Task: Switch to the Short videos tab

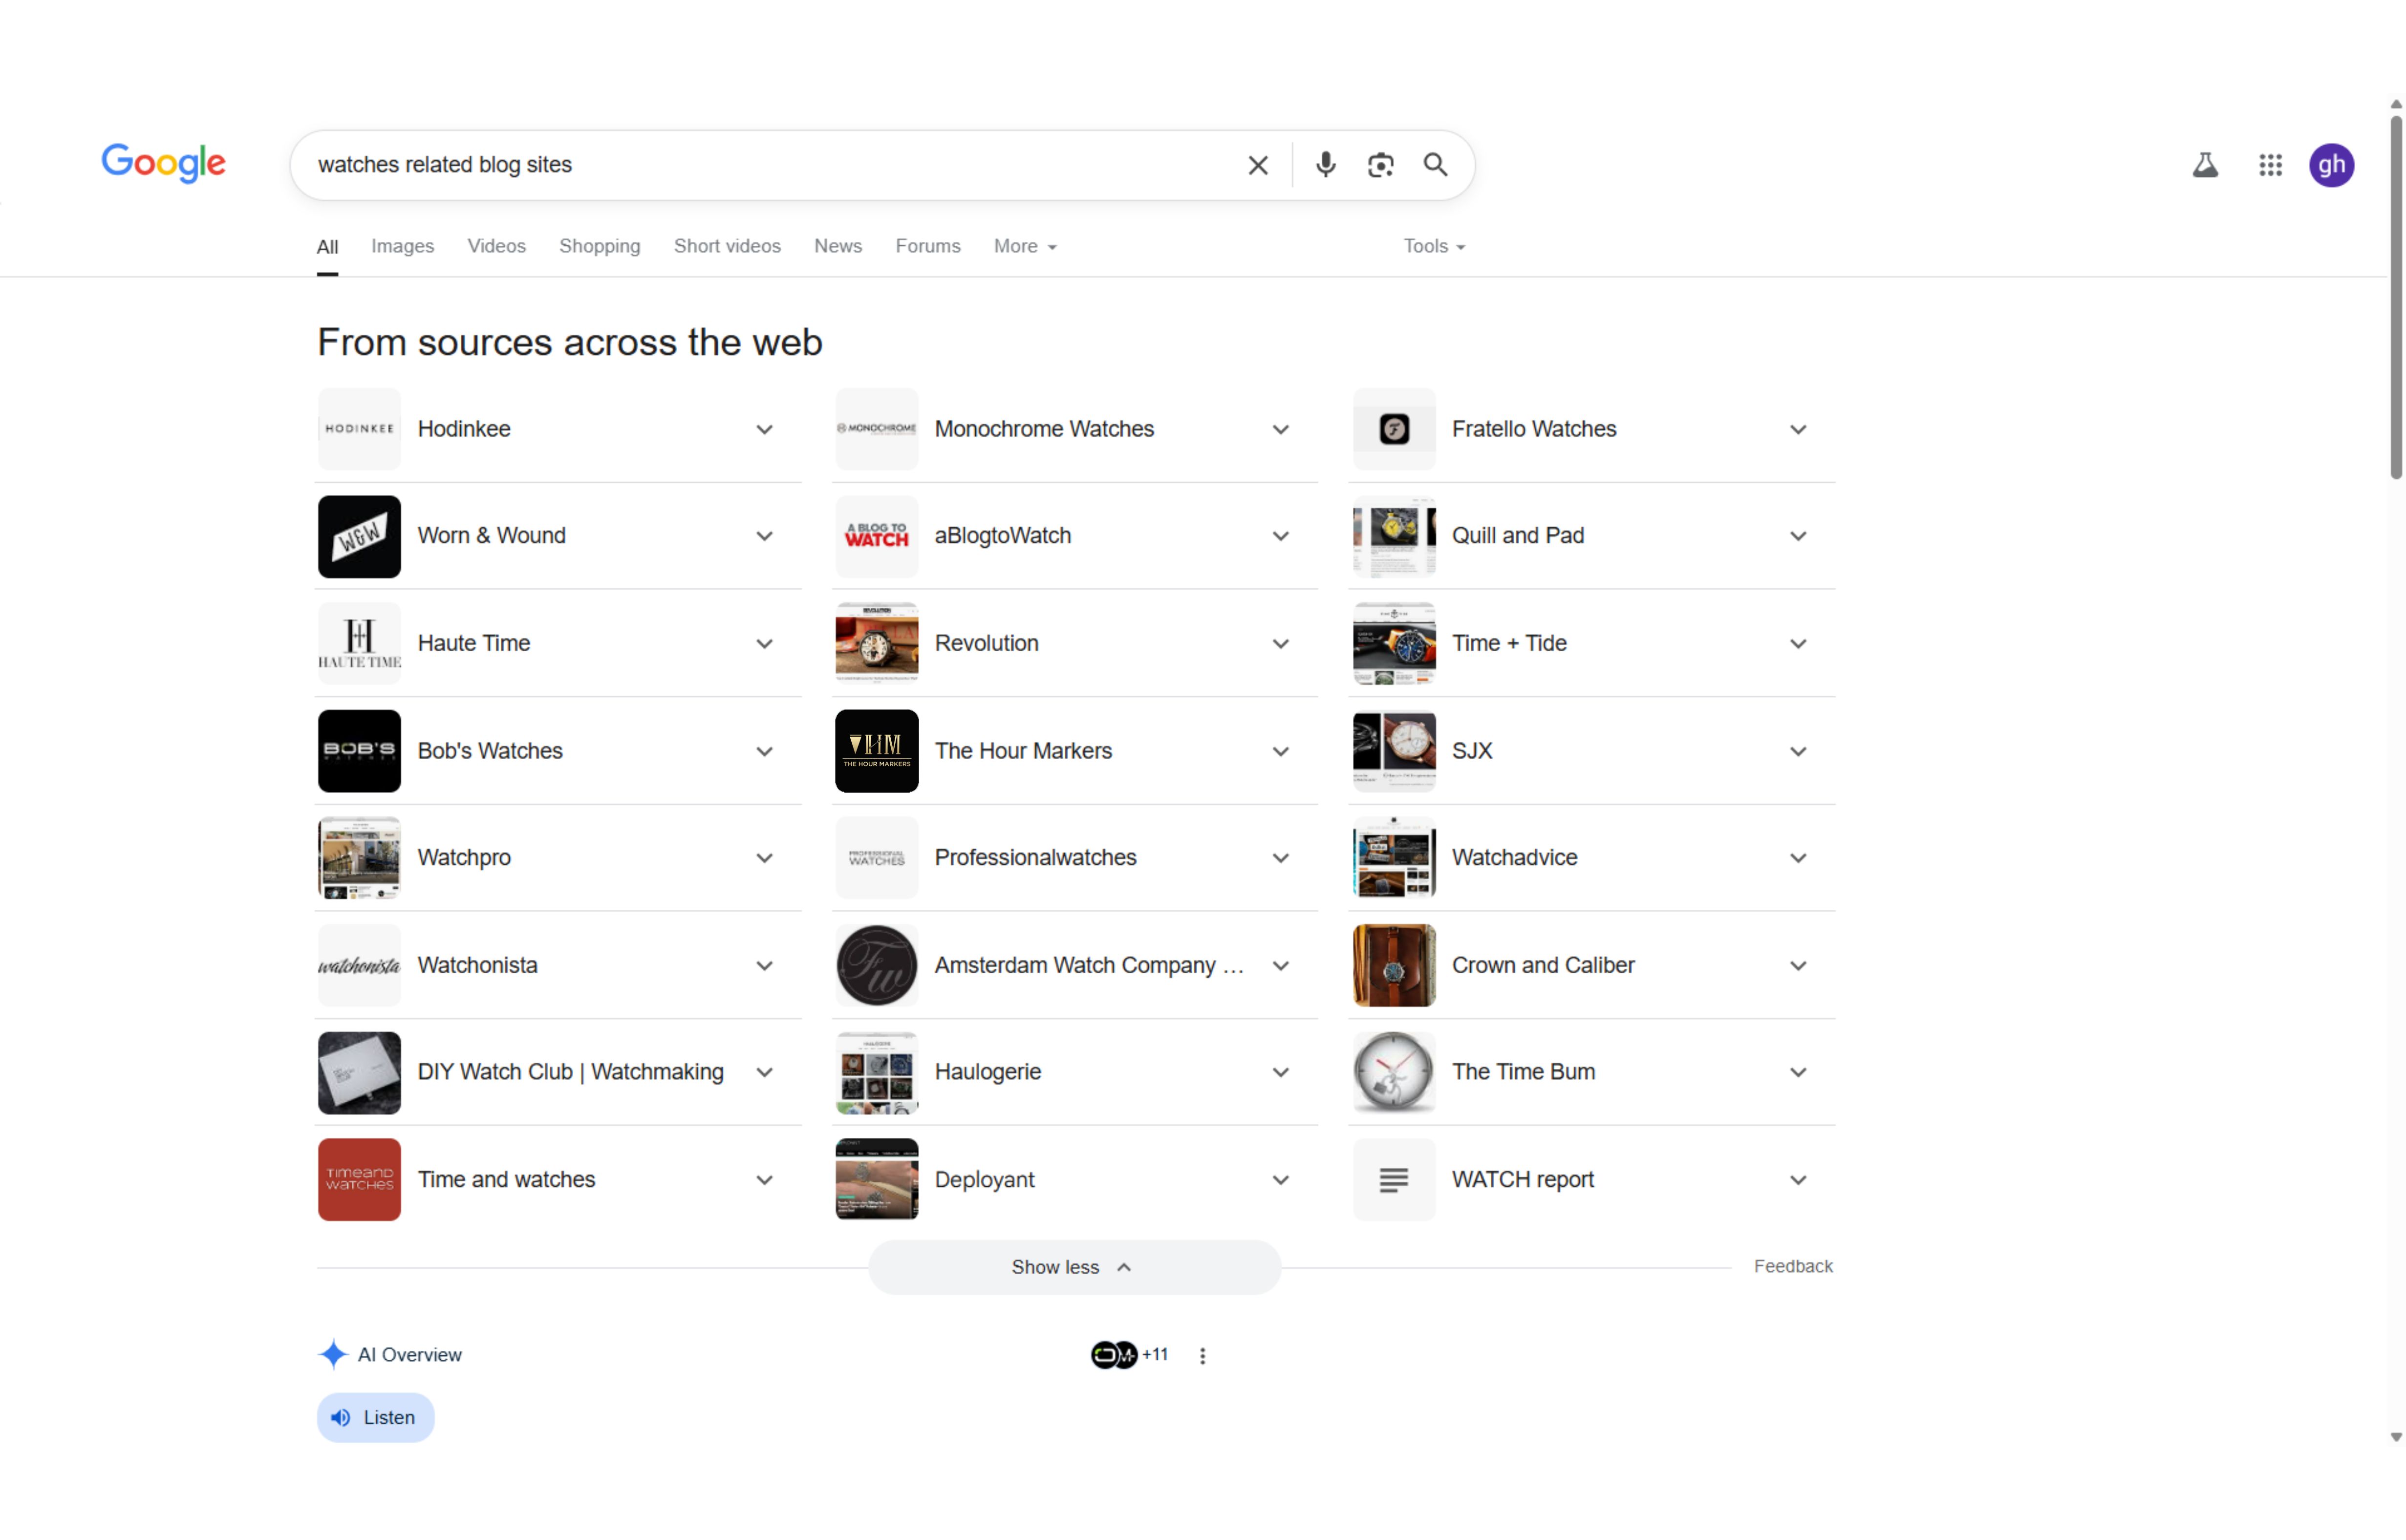Action: pos(727,246)
